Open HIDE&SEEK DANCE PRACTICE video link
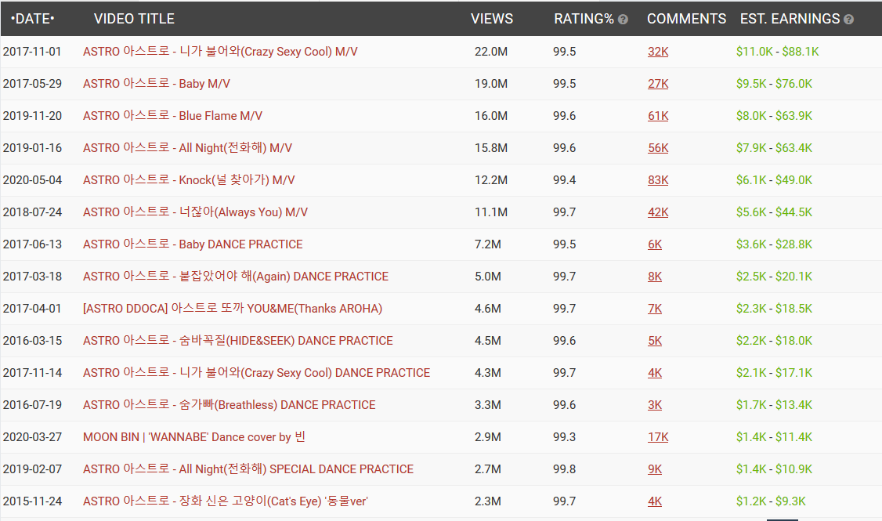Image resolution: width=882 pixels, height=521 pixels. coord(238,340)
